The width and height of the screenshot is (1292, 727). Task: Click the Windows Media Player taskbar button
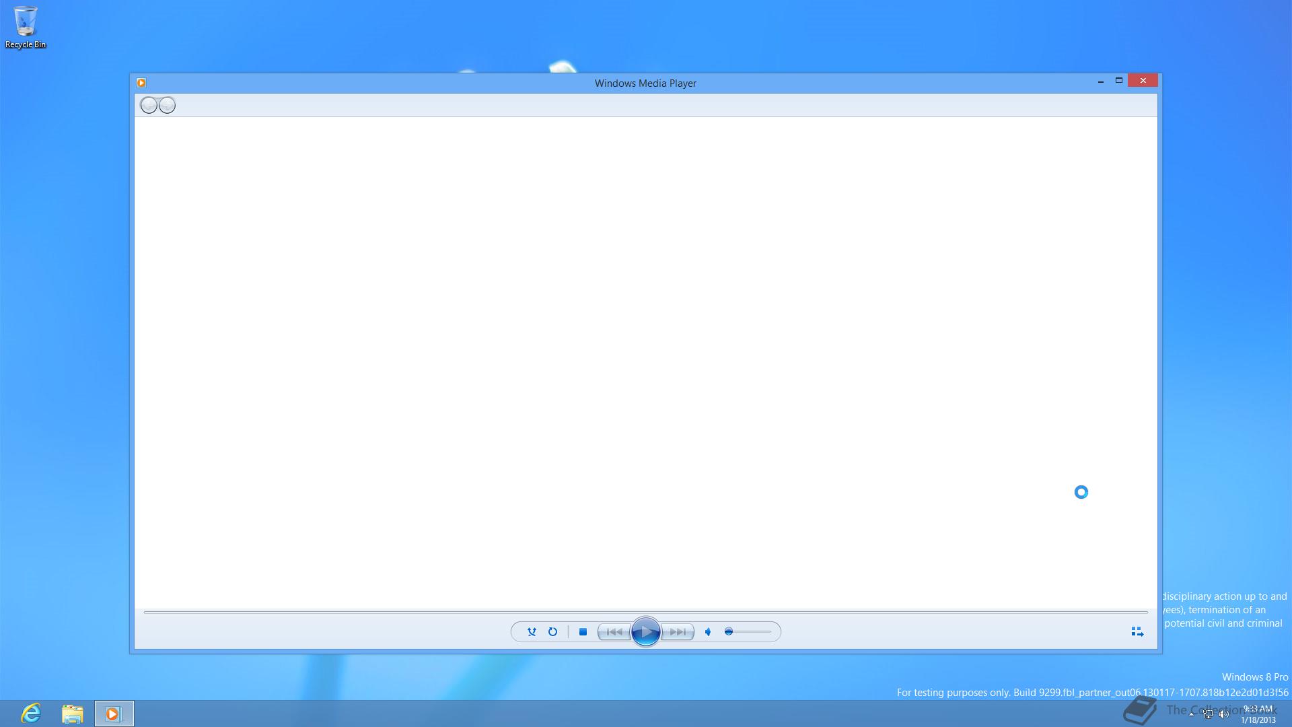coord(114,714)
